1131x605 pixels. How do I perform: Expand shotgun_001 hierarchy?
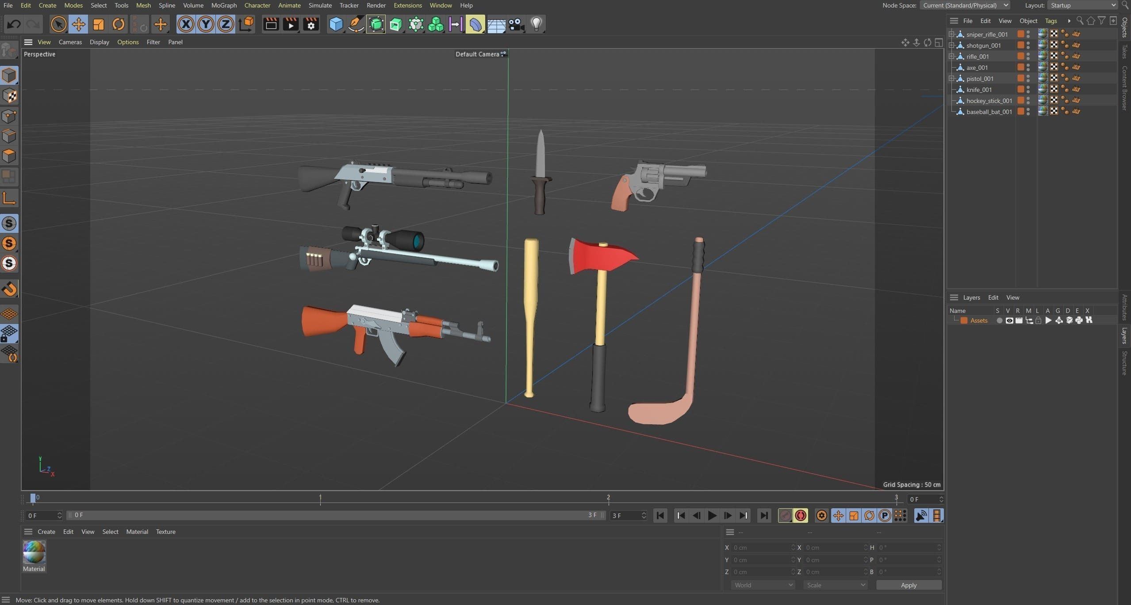click(x=951, y=45)
